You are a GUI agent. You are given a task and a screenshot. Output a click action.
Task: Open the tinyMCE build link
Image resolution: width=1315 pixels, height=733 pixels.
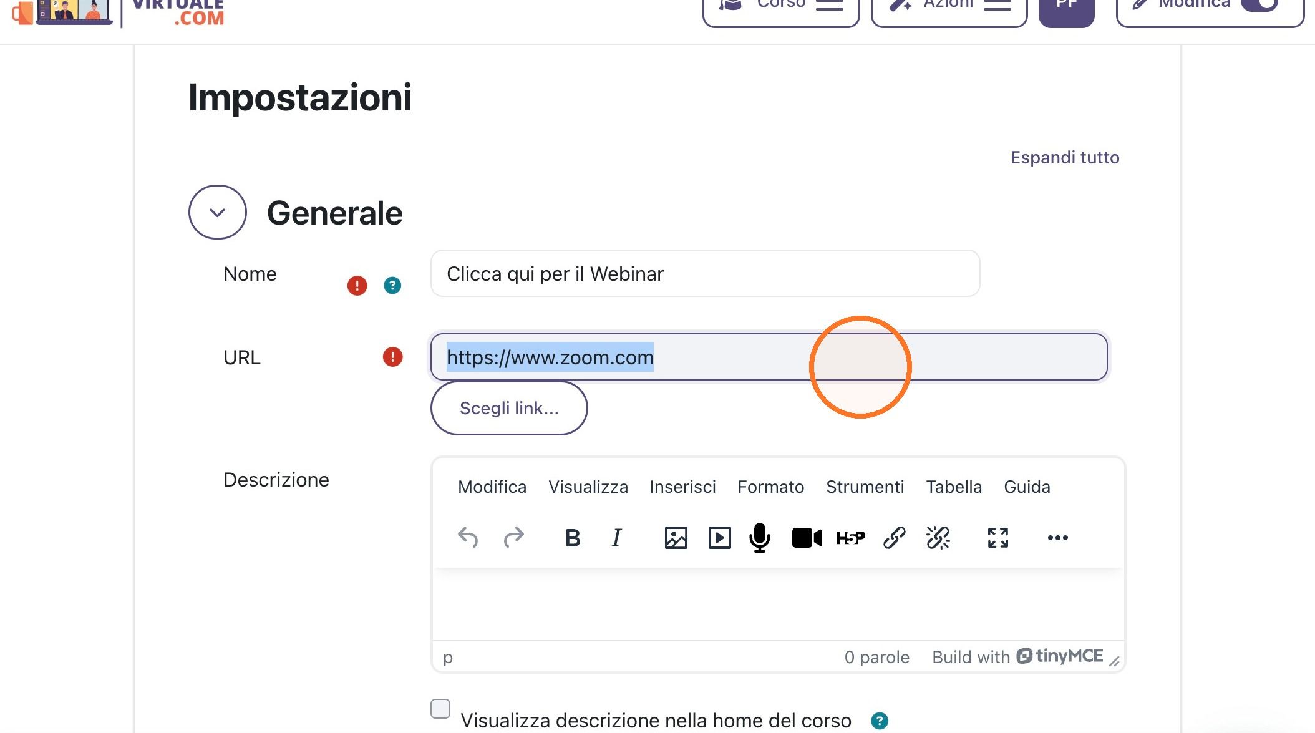[x=1017, y=656]
